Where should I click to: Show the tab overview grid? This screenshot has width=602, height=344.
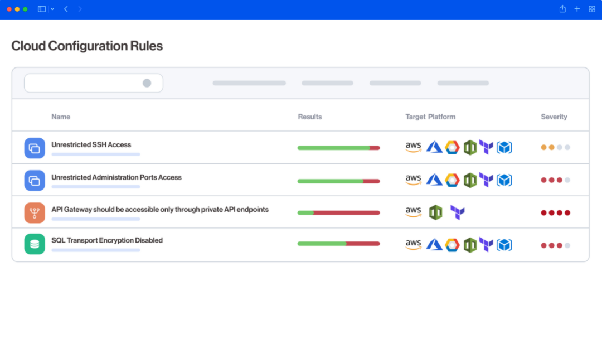(x=592, y=9)
